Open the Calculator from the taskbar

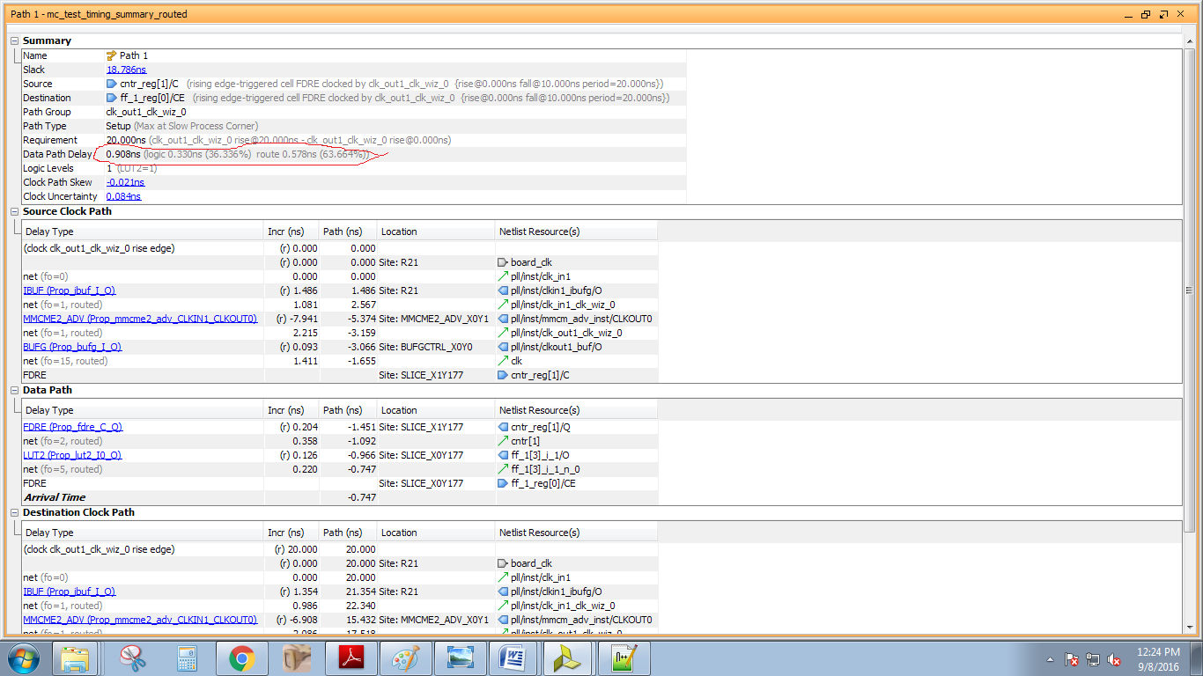click(187, 658)
